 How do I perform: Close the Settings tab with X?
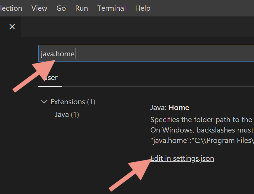click(12, 27)
